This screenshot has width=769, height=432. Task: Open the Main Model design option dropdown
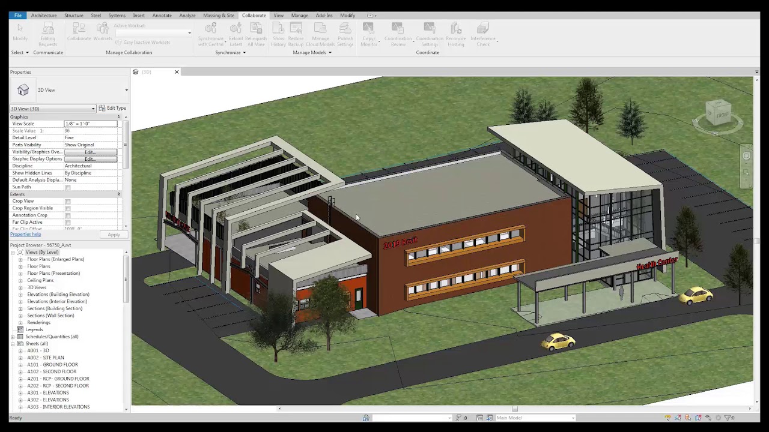point(535,418)
